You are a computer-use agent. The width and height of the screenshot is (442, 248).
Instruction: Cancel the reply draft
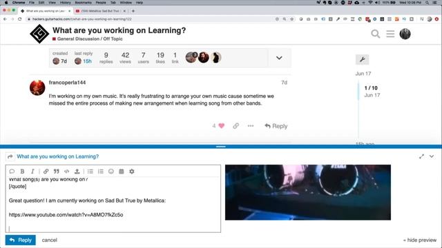[49, 240]
